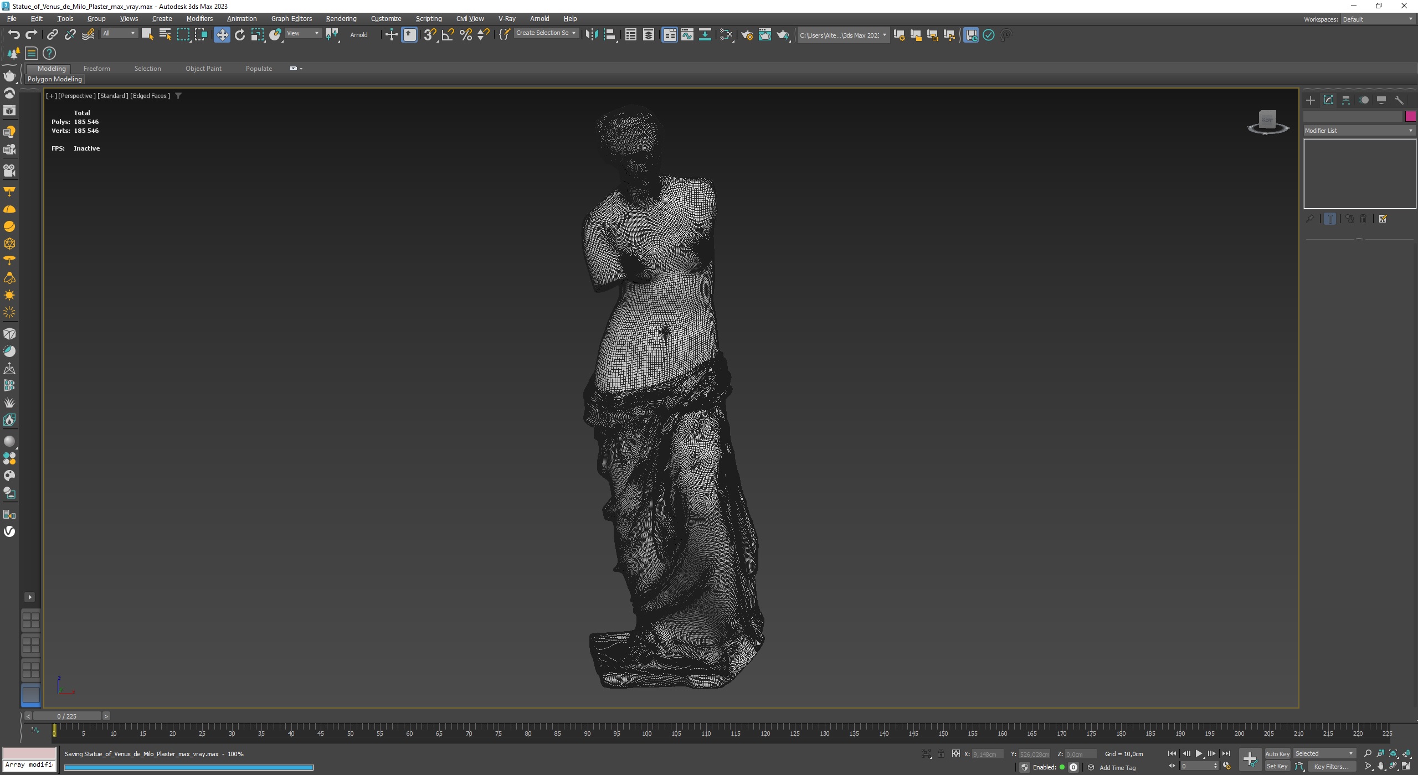The image size is (1418, 775).
Task: Expand the Modifier List dropdown
Action: click(x=1359, y=131)
